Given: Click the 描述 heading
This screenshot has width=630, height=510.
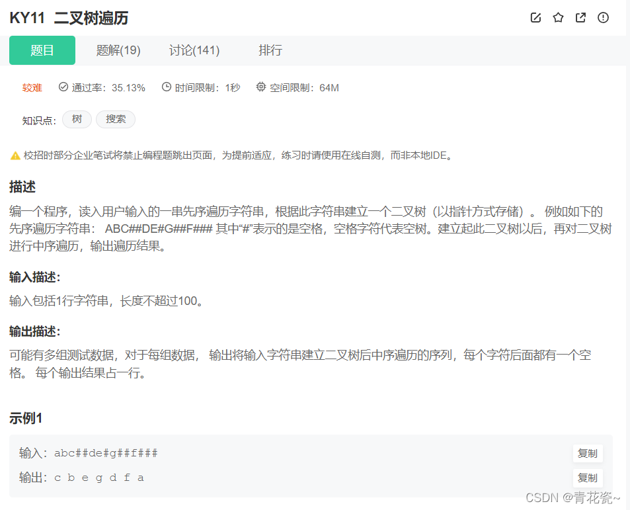Looking at the screenshot, I should [x=22, y=187].
